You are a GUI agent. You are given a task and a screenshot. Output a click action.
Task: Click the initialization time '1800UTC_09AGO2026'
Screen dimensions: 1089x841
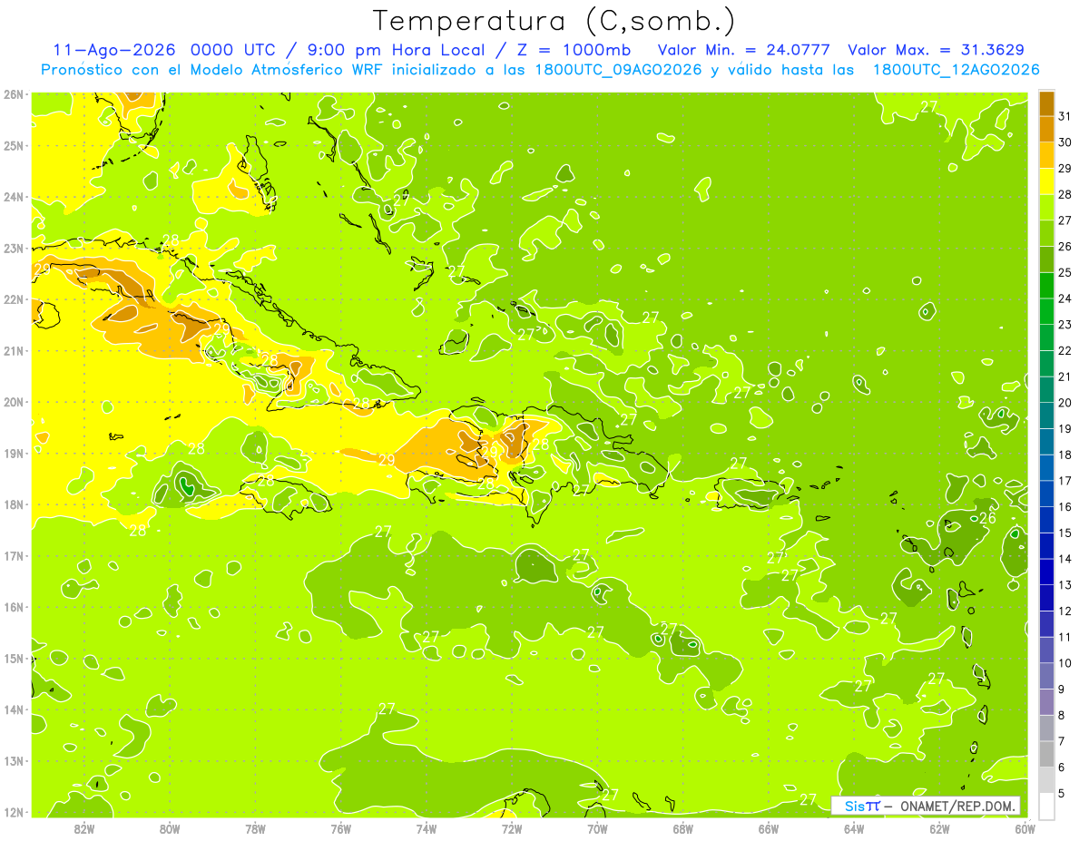pyautogui.click(x=616, y=70)
